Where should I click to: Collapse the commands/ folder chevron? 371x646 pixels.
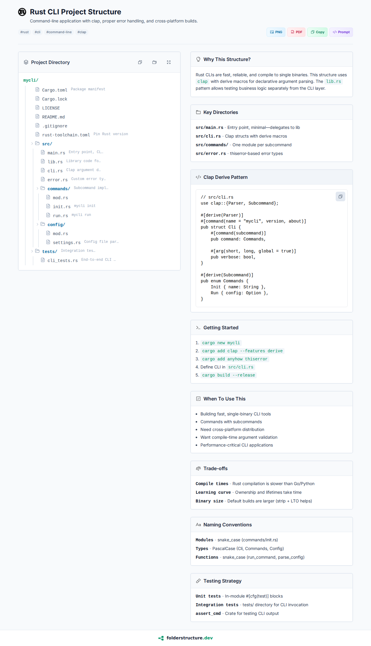pyautogui.click(x=37, y=188)
